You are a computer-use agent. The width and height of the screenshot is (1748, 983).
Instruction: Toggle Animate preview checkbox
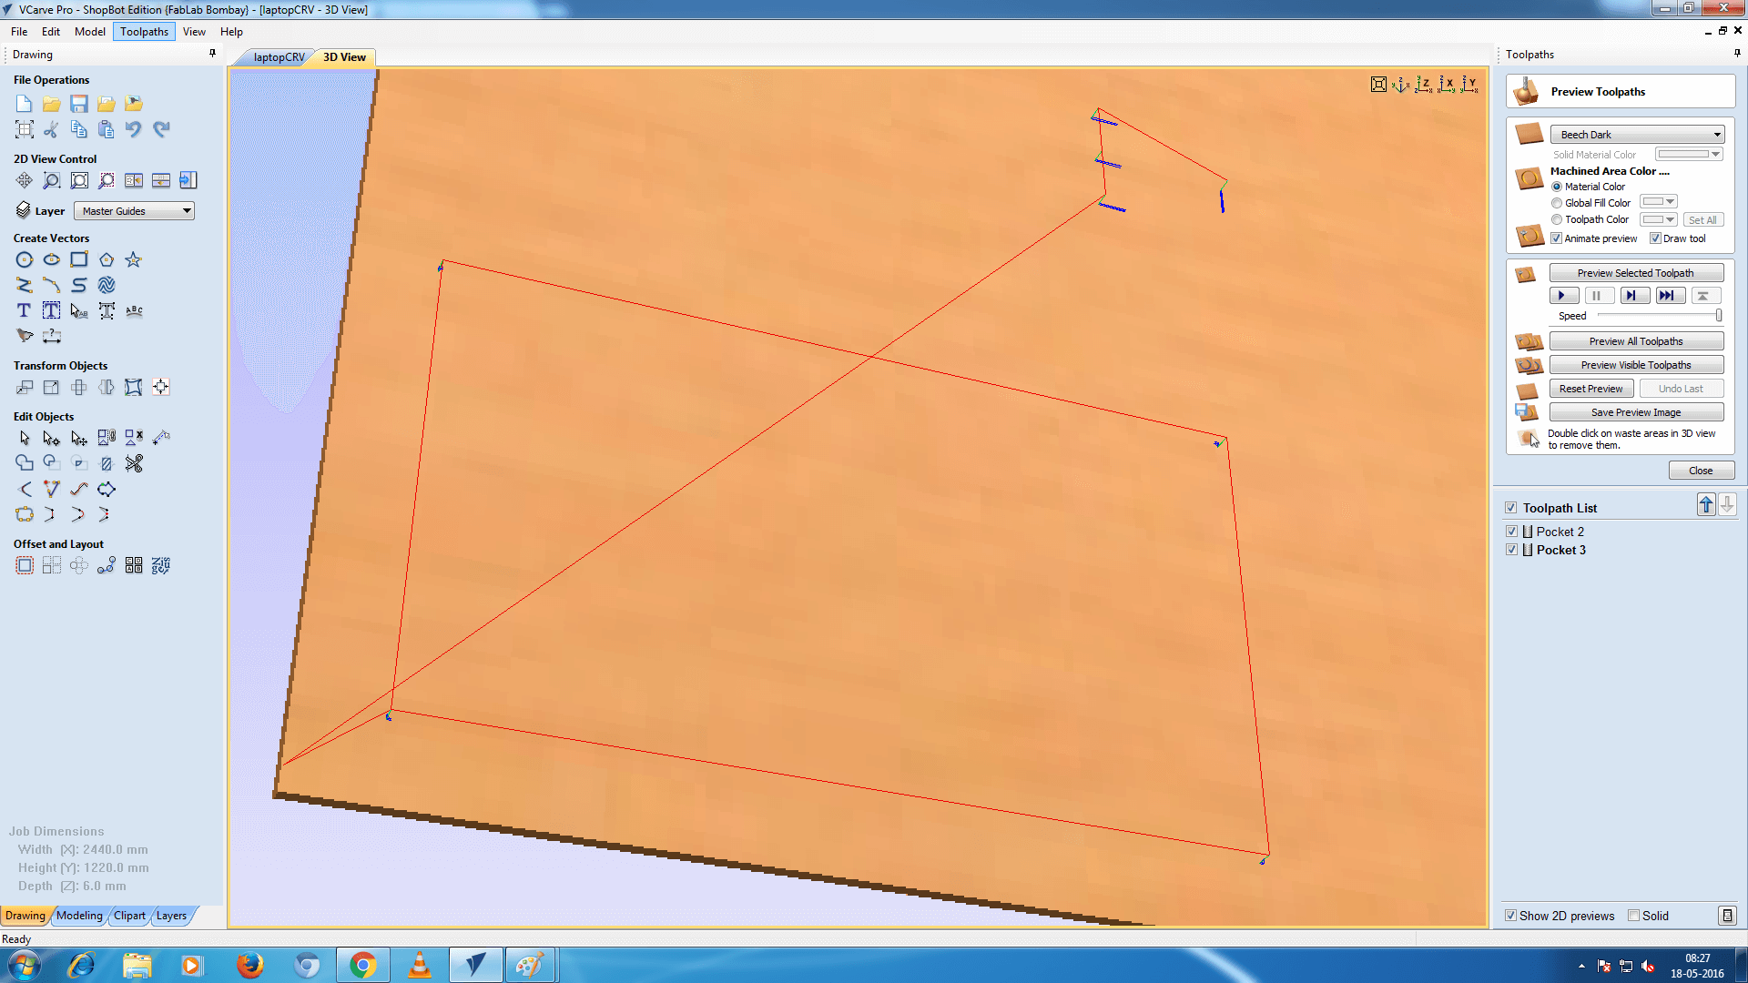pos(1557,238)
